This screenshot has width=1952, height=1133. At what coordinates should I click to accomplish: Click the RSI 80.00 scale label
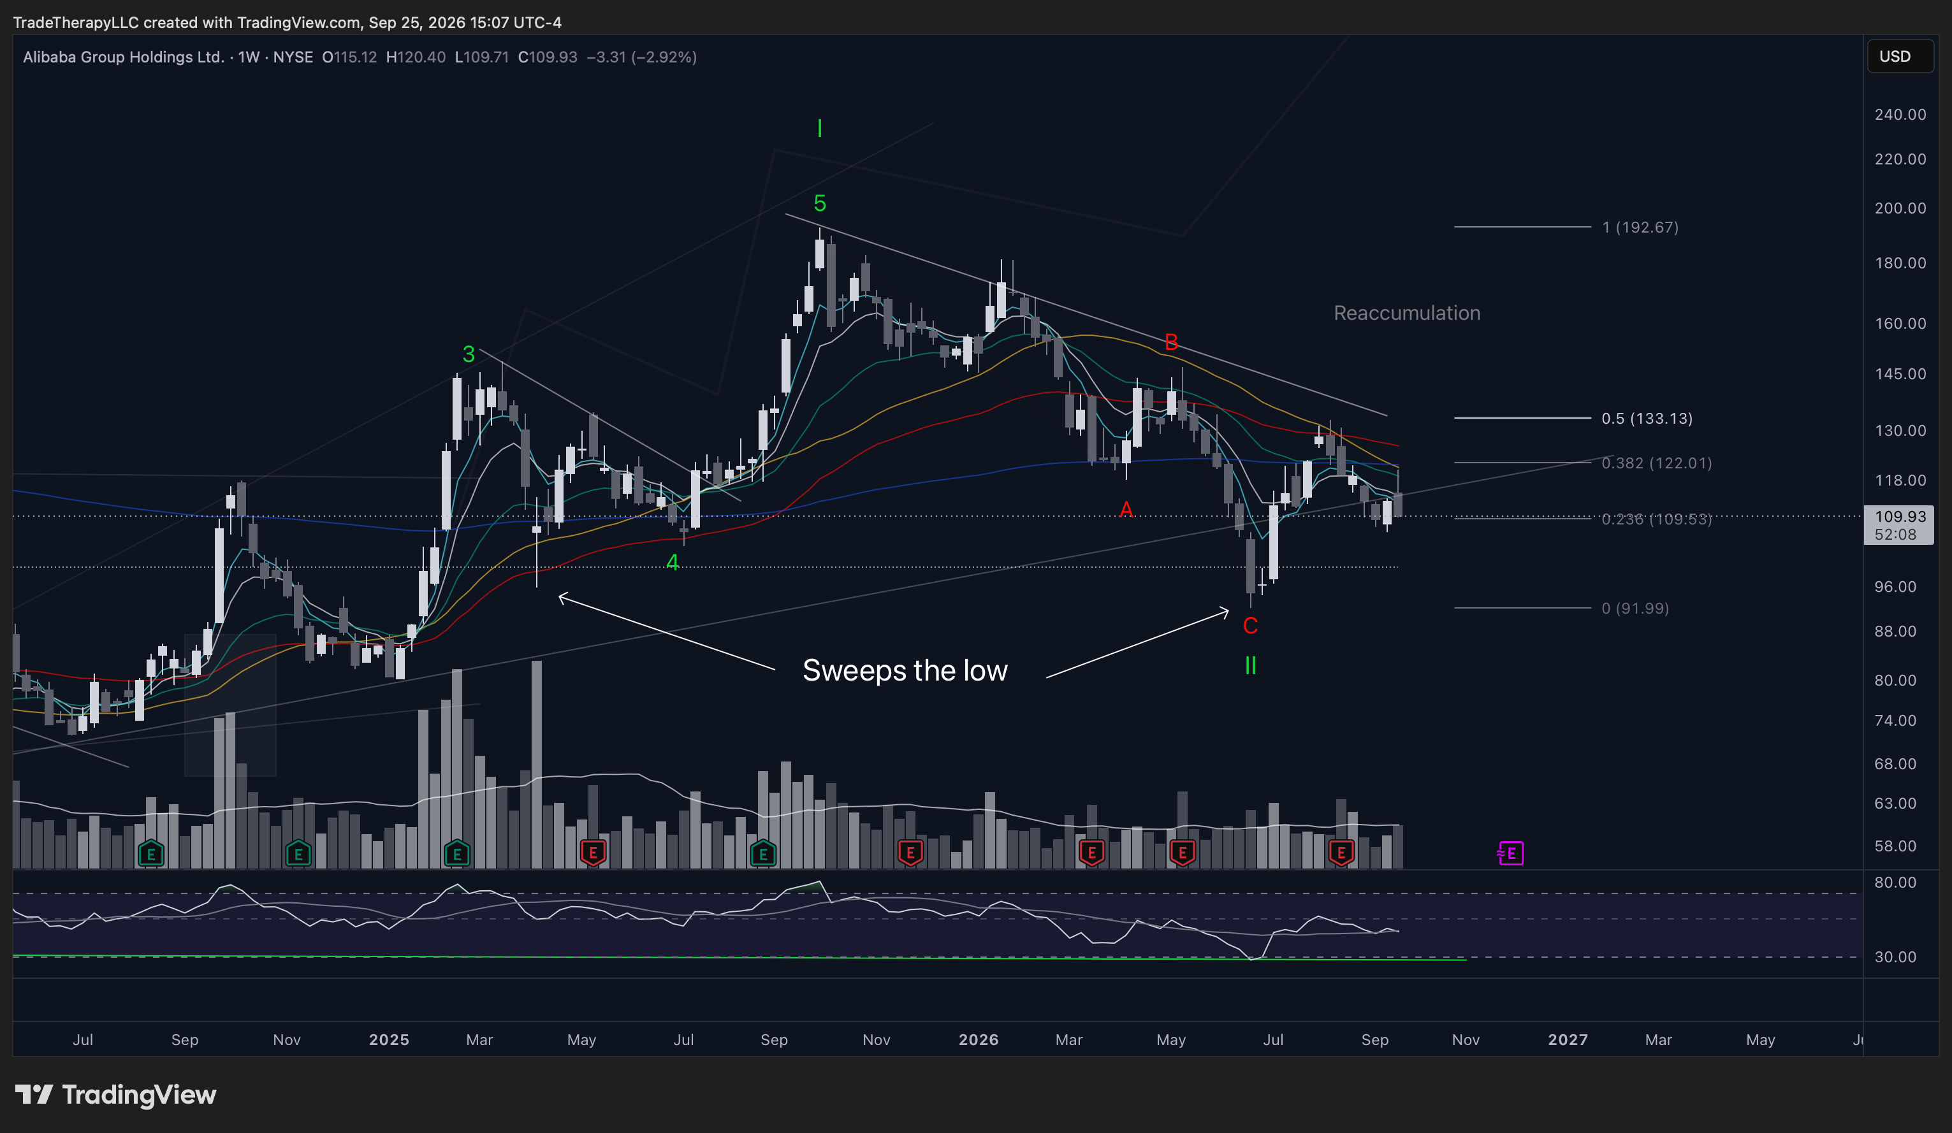click(1895, 882)
